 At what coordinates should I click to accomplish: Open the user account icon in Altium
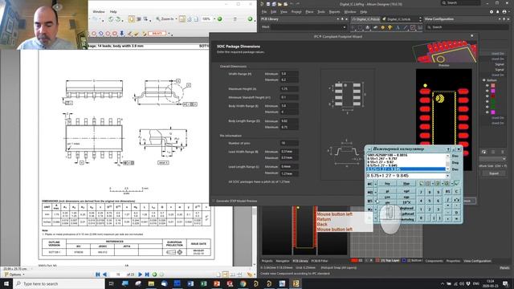504,12
